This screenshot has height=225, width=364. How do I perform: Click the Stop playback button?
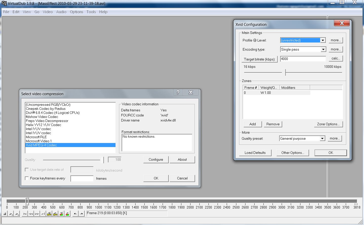tap(5, 214)
